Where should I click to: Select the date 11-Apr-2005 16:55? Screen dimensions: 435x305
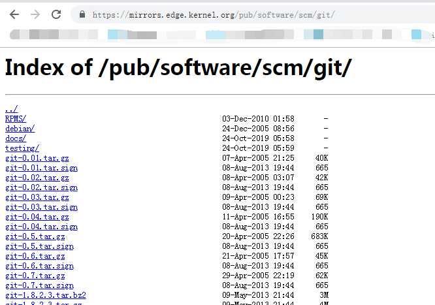(x=258, y=217)
